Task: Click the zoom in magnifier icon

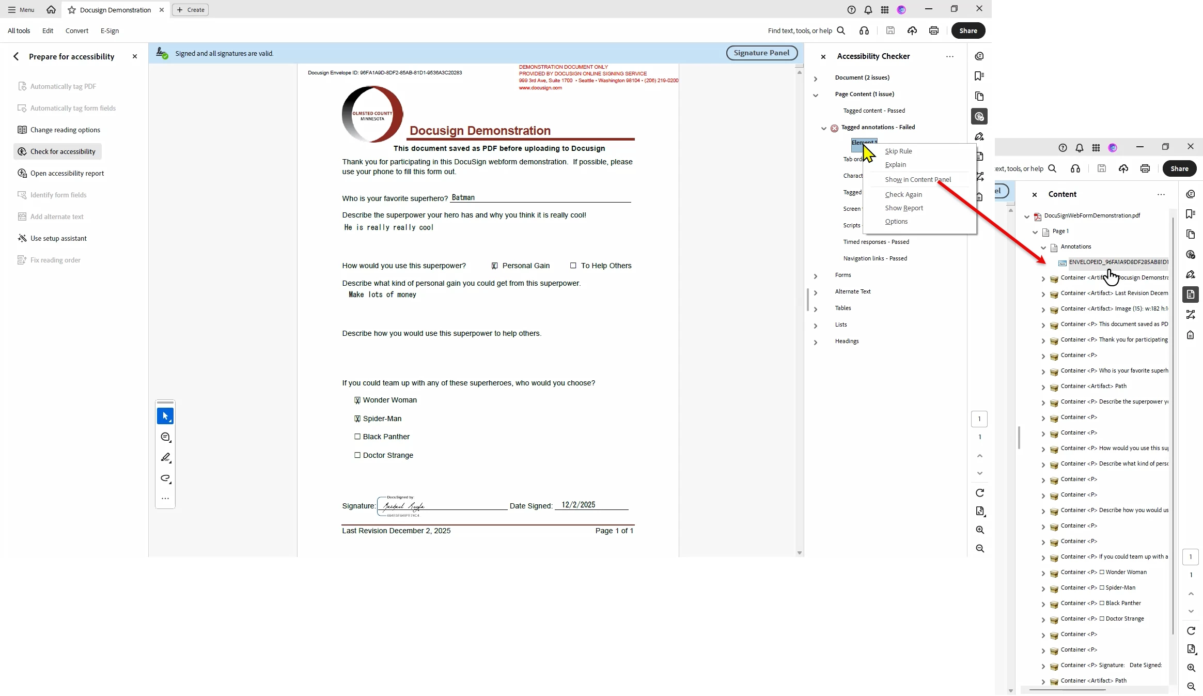Action: 979,530
